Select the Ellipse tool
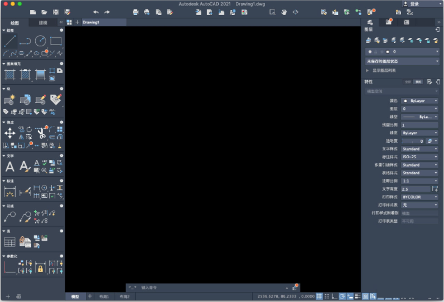 pyautogui.click(x=36, y=53)
